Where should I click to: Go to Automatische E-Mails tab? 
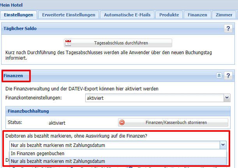[x=127, y=15]
